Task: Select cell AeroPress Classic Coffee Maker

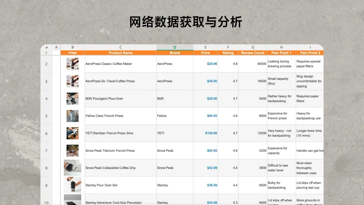Action: [120, 64]
